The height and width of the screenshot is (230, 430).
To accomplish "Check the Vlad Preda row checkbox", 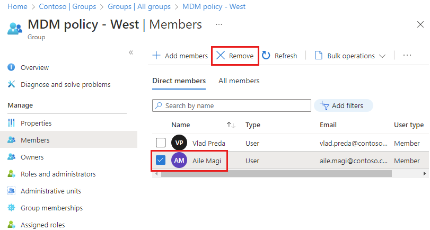I will [x=161, y=143].
